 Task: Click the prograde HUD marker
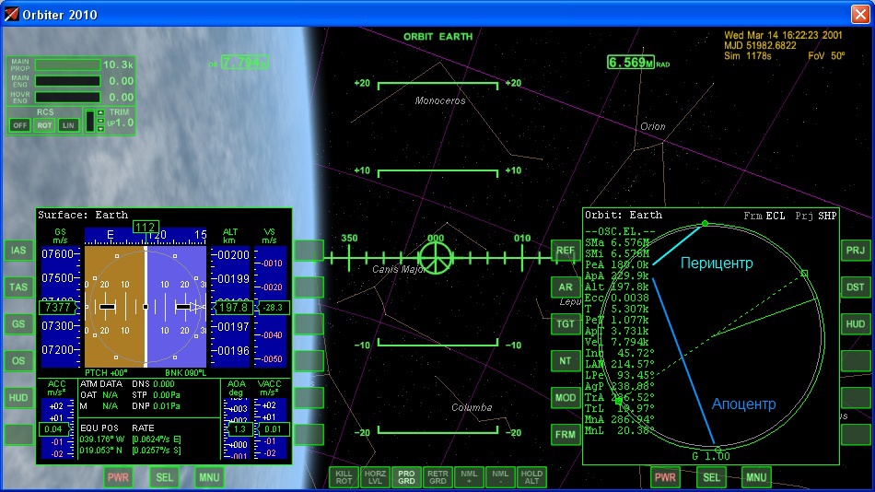coord(436,258)
